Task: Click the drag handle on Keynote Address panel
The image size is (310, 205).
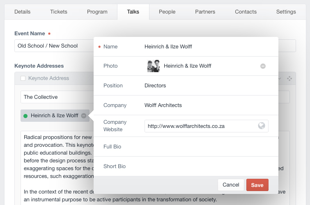Action: pos(289,78)
